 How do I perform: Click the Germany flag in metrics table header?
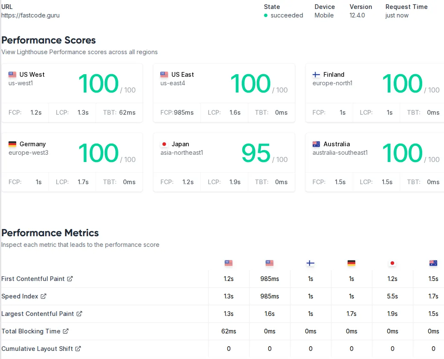click(351, 263)
